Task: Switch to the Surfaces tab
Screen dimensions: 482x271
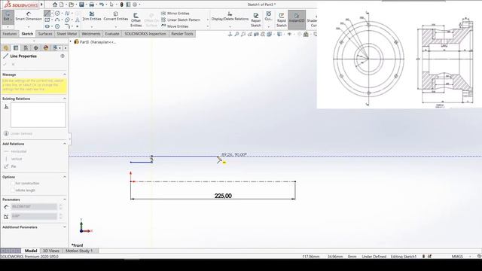Action: coord(45,34)
